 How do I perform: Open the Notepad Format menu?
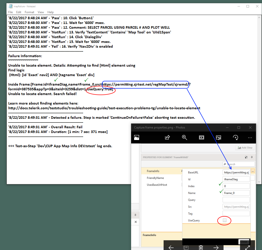point(29,12)
